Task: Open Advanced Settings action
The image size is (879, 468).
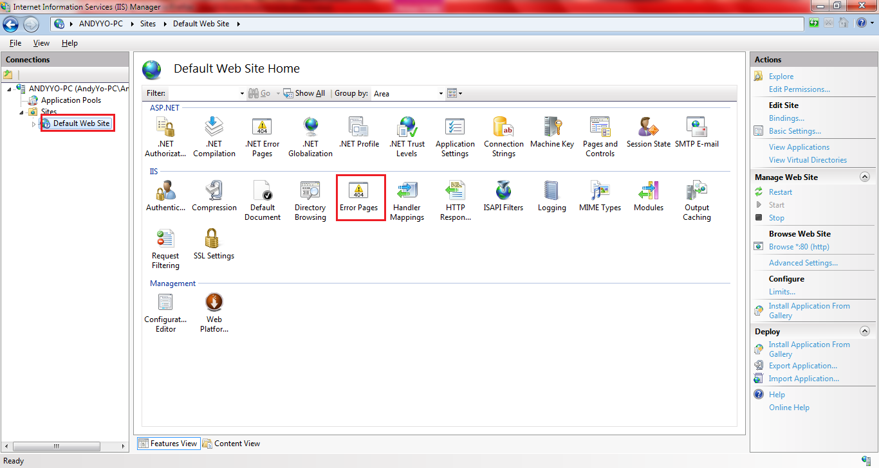Action: 803,263
